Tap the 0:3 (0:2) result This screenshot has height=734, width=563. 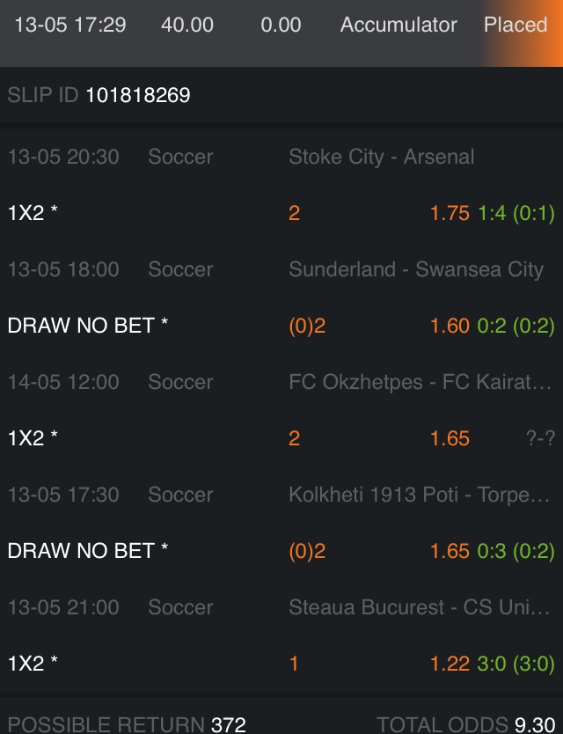point(515,551)
